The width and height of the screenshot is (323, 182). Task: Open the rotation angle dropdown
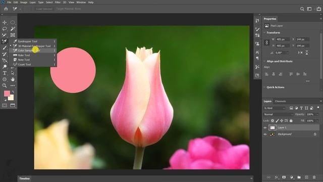pos(288,53)
